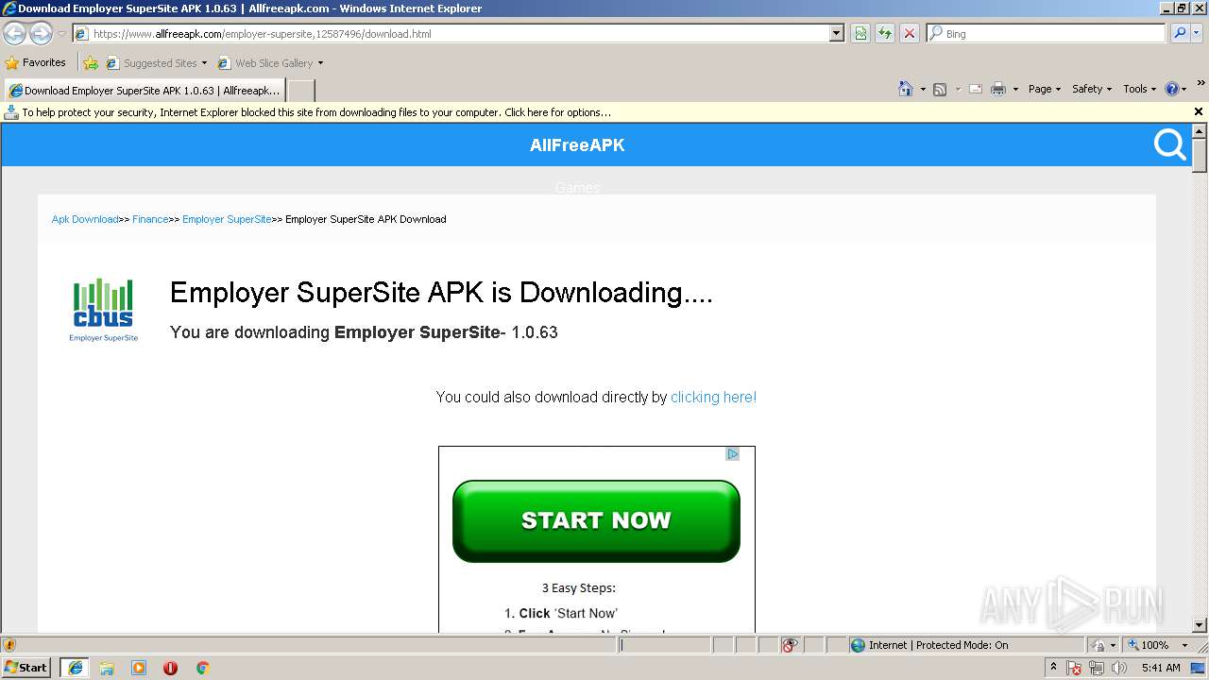Open the search provider dropdown arrow

[1197, 33]
